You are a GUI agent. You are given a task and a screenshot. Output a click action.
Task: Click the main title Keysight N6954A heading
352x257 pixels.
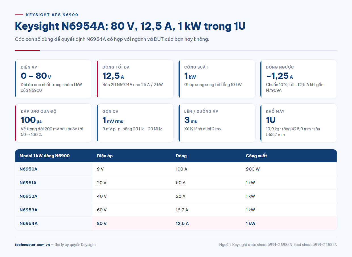point(130,26)
